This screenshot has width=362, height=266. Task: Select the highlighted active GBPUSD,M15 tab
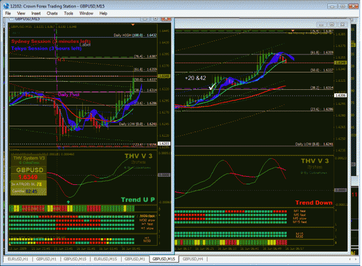[x=164, y=259]
